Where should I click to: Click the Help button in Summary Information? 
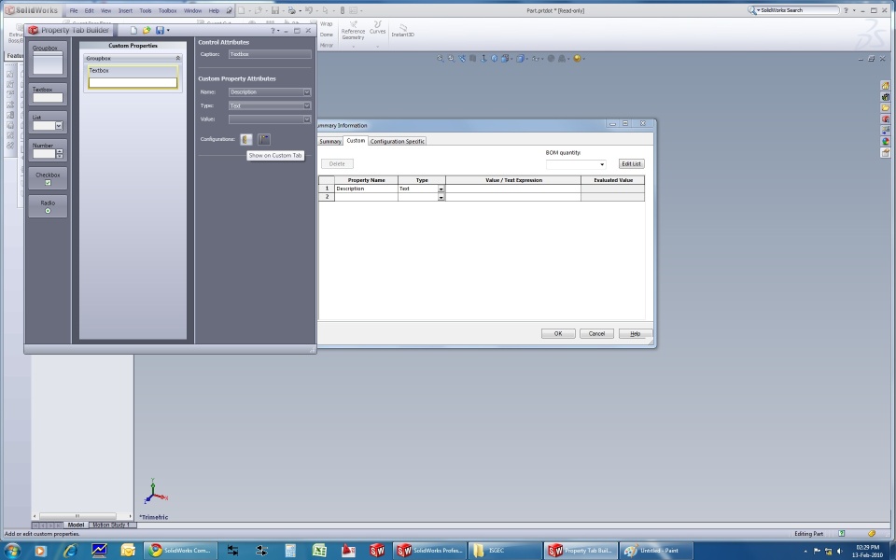635,334
